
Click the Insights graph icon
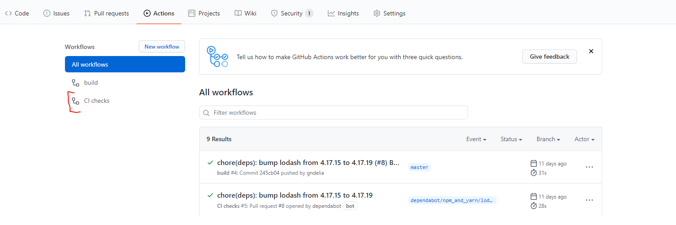pyautogui.click(x=331, y=13)
